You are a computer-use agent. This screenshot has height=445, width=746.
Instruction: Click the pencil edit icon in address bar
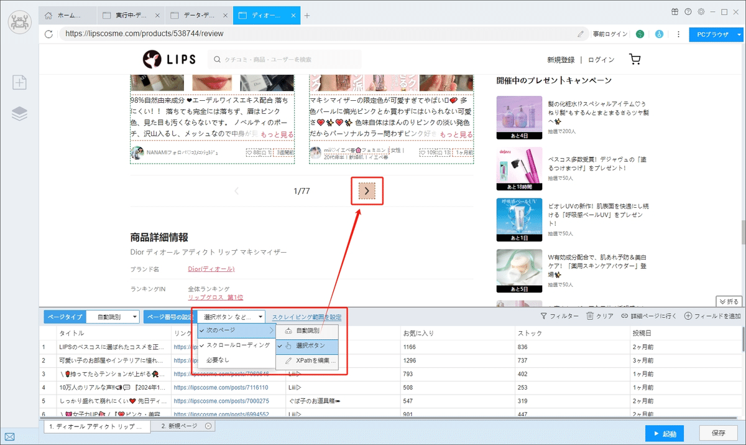pos(581,34)
